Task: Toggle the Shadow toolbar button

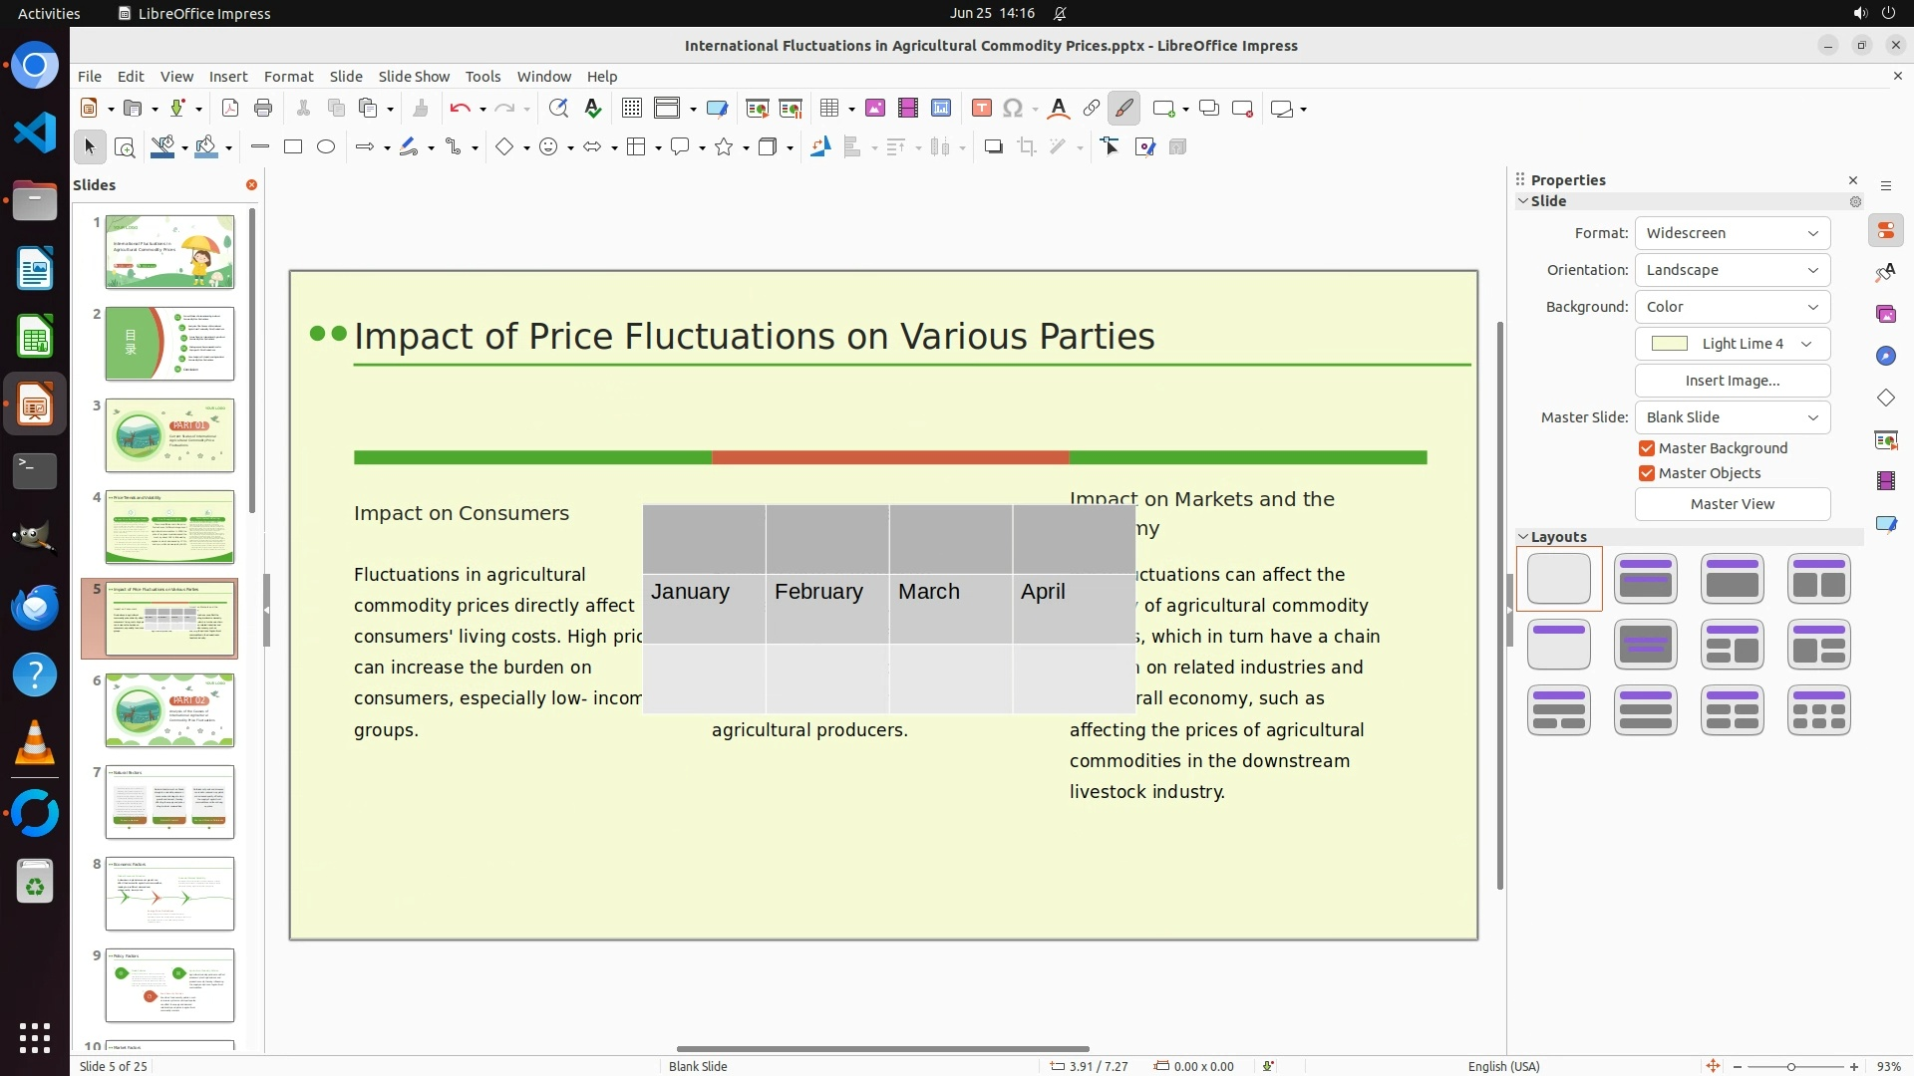Action: point(993,147)
